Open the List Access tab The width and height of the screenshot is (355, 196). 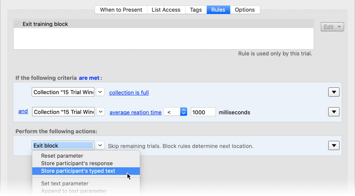(166, 10)
